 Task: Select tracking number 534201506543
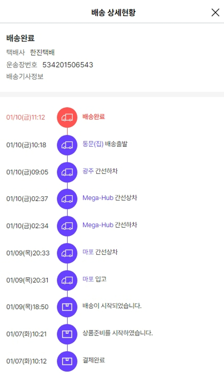[67, 65]
